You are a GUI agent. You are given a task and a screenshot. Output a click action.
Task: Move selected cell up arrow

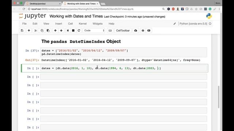pyautogui.click(x=55, y=31)
